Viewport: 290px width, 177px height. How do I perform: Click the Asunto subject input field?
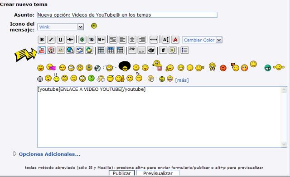click(x=127, y=15)
